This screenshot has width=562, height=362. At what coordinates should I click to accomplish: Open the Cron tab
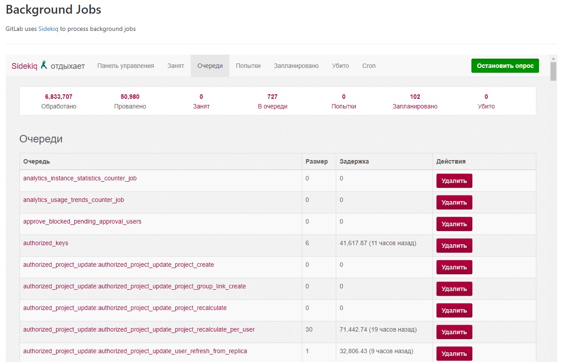368,65
